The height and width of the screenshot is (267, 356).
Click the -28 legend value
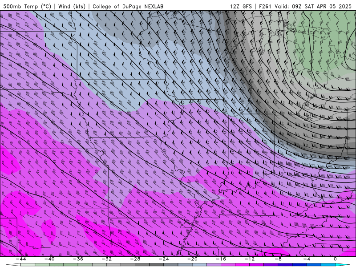tap(135, 259)
